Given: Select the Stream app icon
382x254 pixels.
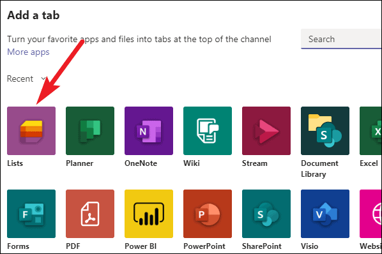Looking at the screenshot, I should (266, 131).
